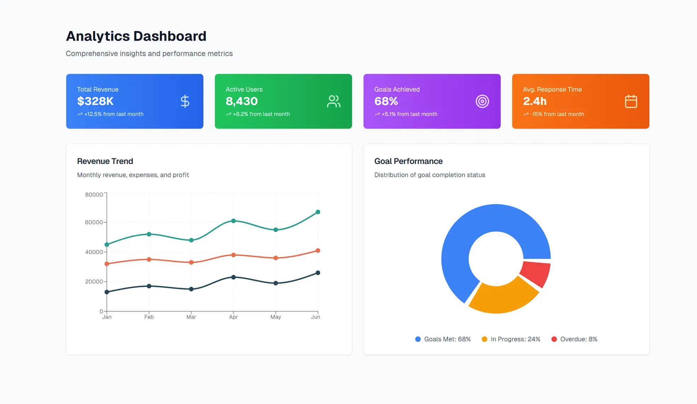This screenshot has height=404, width=697.
Task: Click the blue Goals Met legend dot
Action: pos(417,339)
